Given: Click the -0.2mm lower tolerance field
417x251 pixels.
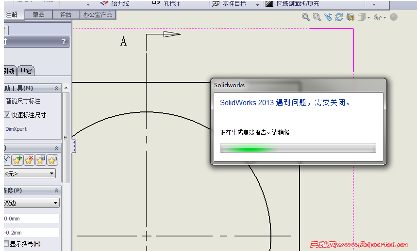Looking at the screenshot, I should (32, 233).
